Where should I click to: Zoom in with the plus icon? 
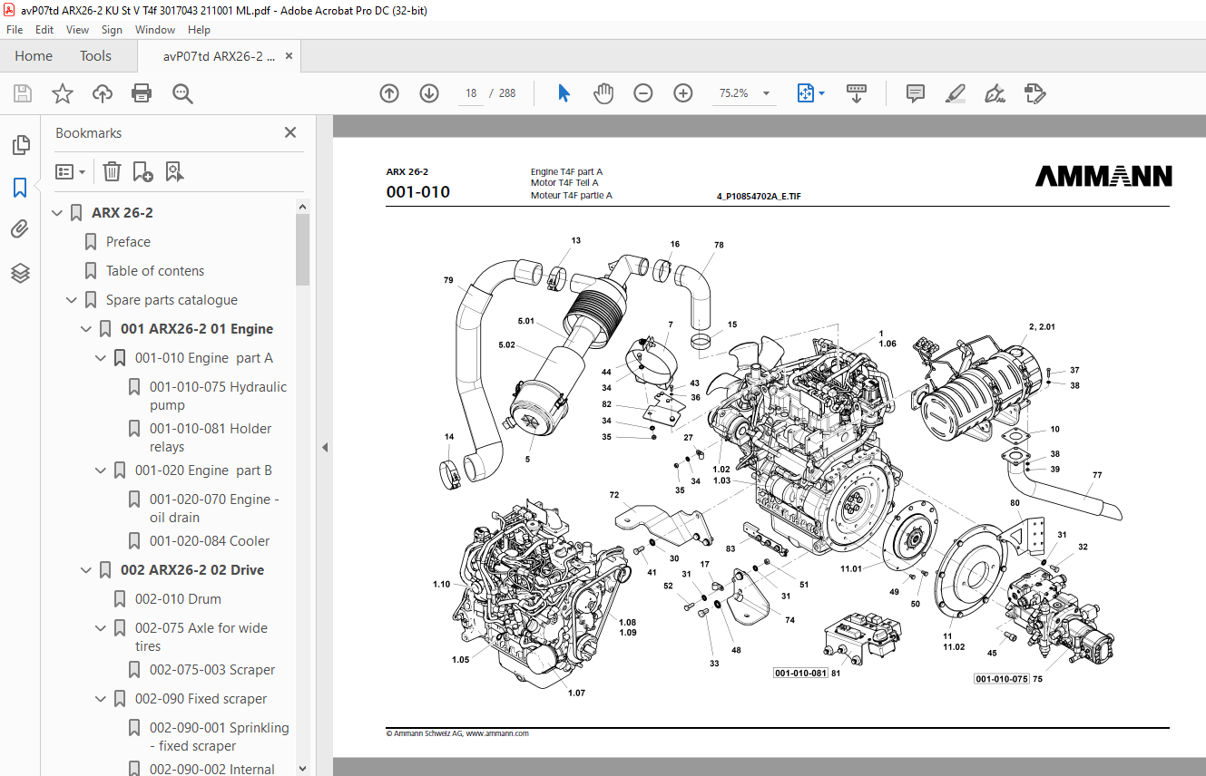[683, 93]
